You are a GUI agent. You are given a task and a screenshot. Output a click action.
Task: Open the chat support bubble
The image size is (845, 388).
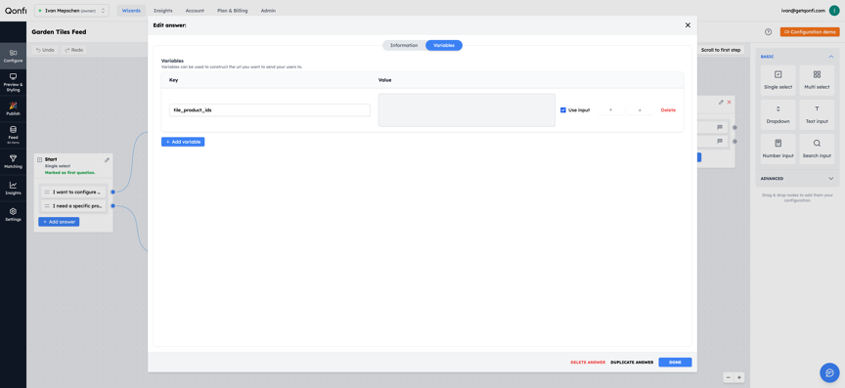(830, 372)
